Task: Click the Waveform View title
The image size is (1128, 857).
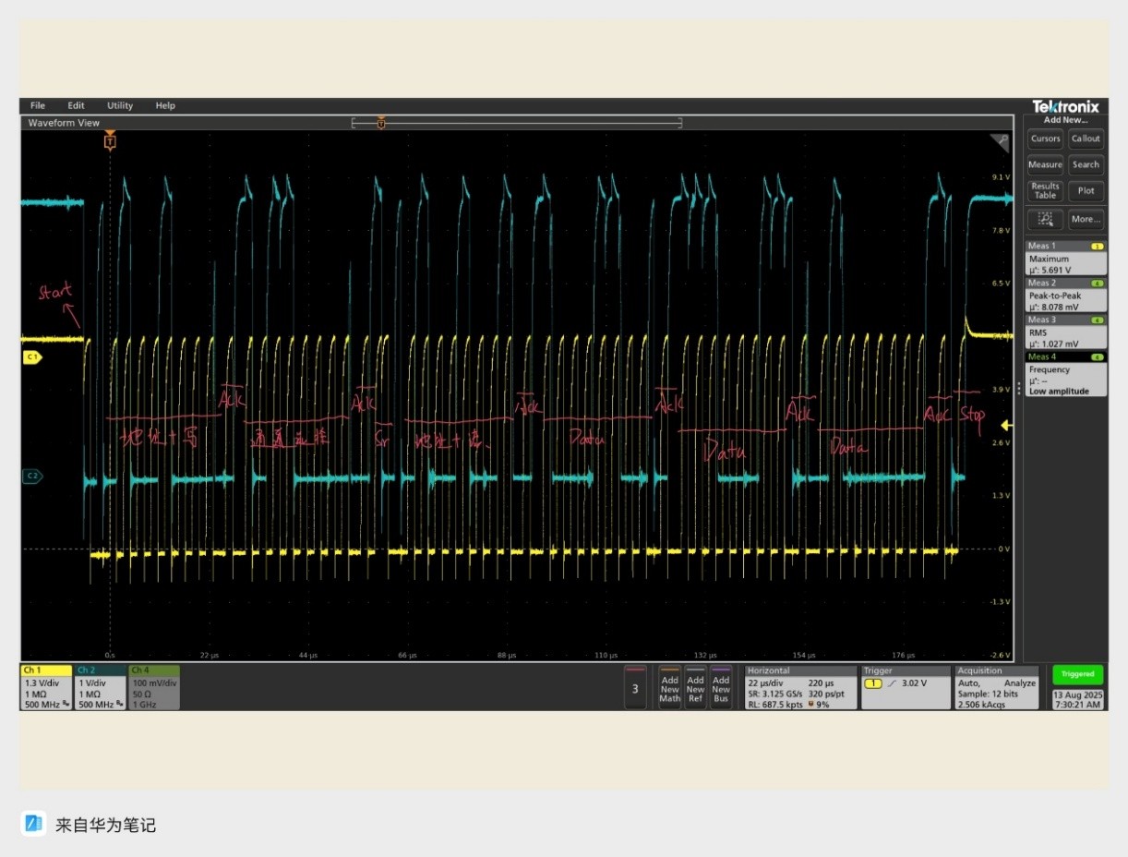Action: click(64, 123)
